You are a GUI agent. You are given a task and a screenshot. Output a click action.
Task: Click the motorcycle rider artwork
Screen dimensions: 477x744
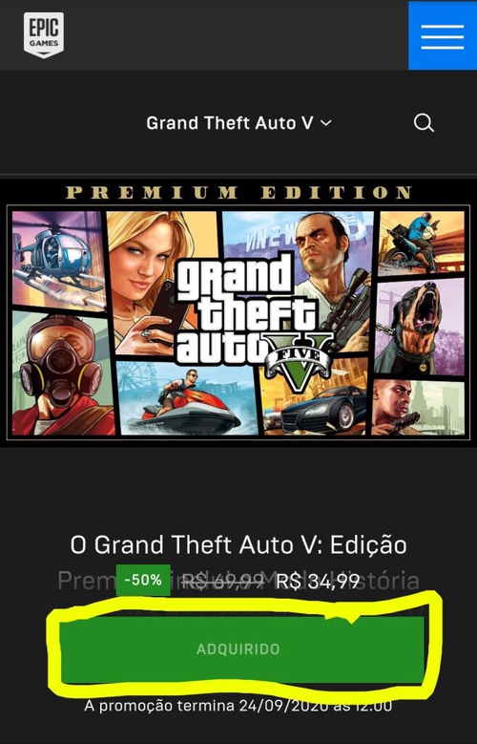pos(422,242)
